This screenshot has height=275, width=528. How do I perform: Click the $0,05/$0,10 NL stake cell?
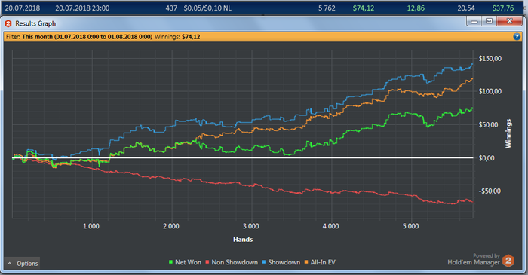coord(207,8)
